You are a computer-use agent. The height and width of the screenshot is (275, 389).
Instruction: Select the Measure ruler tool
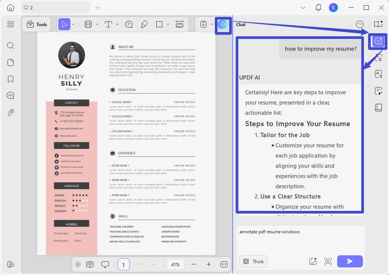tap(179, 24)
